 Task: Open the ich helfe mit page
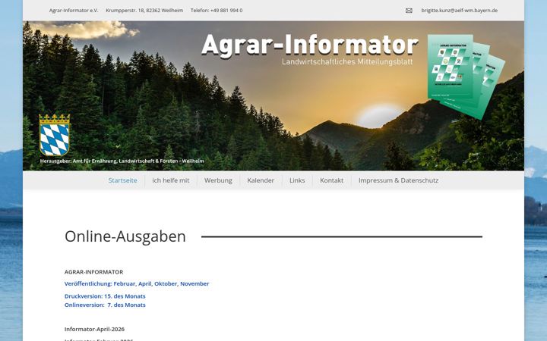tap(171, 180)
